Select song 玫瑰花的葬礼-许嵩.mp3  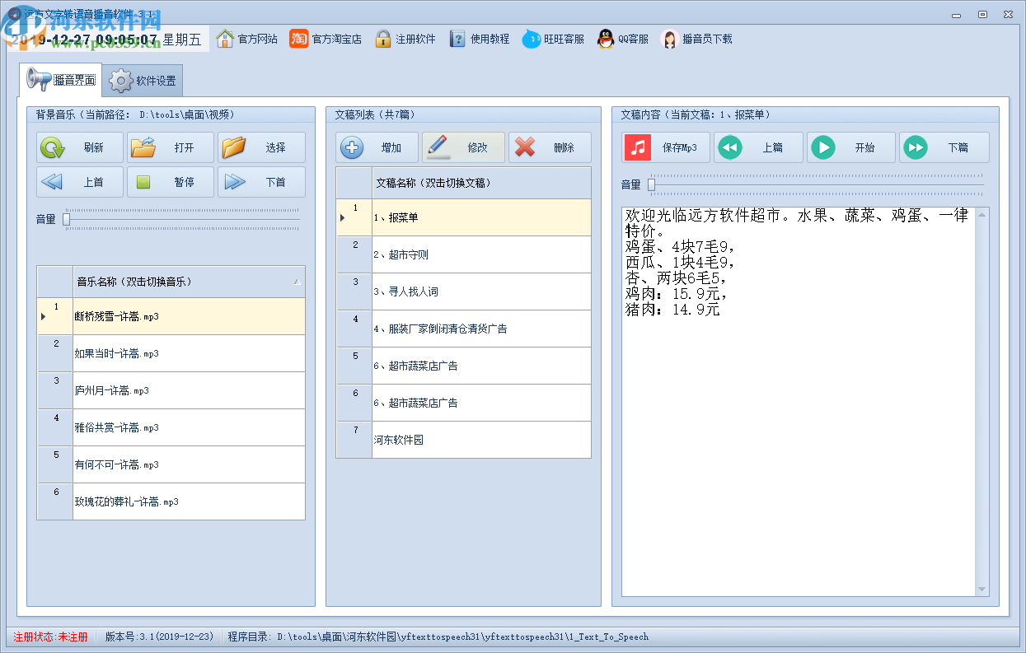pyautogui.click(x=189, y=501)
